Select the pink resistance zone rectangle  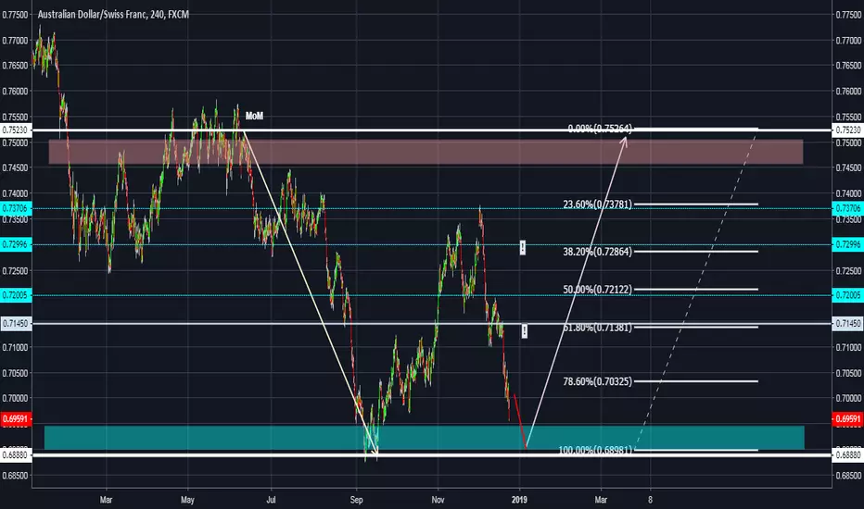pyautogui.click(x=426, y=152)
